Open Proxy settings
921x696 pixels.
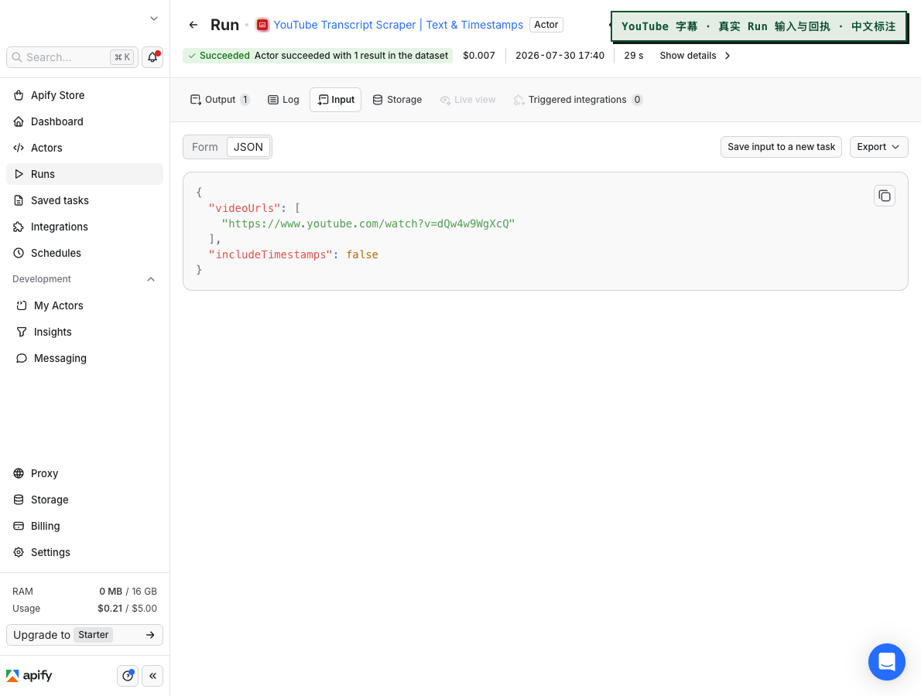click(x=84, y=473)
